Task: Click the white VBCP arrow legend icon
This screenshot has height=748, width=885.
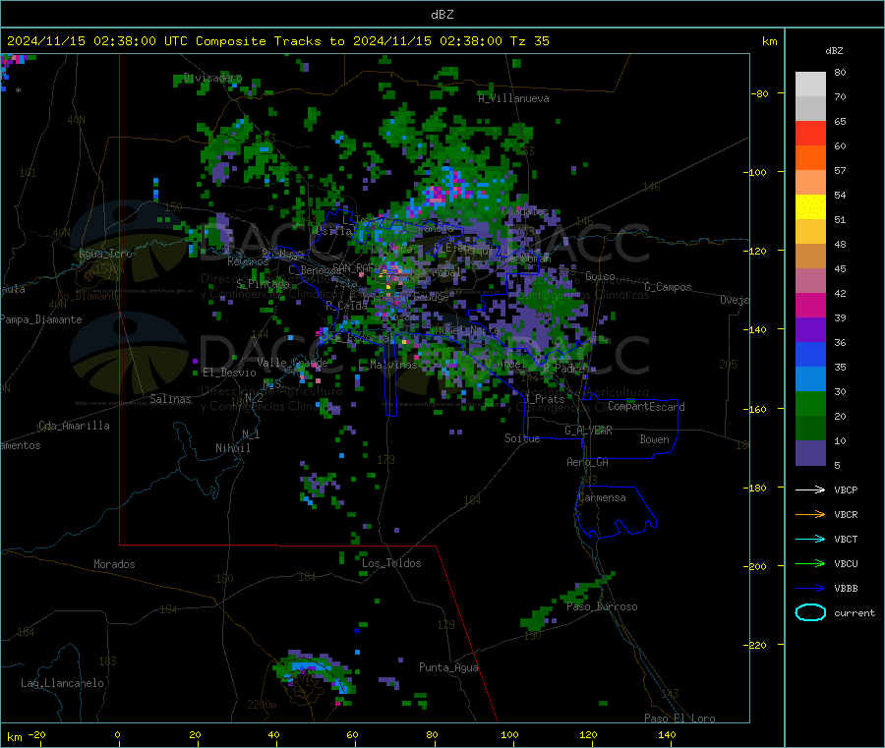Action: (x=810, y=489)
